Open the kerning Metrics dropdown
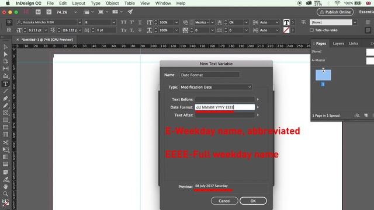 click(x=212, y=22)
